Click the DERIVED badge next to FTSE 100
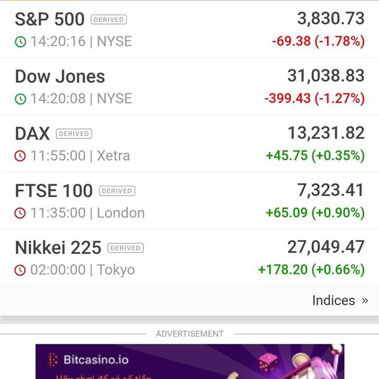379x379 pixels. [x=117, y=191]
